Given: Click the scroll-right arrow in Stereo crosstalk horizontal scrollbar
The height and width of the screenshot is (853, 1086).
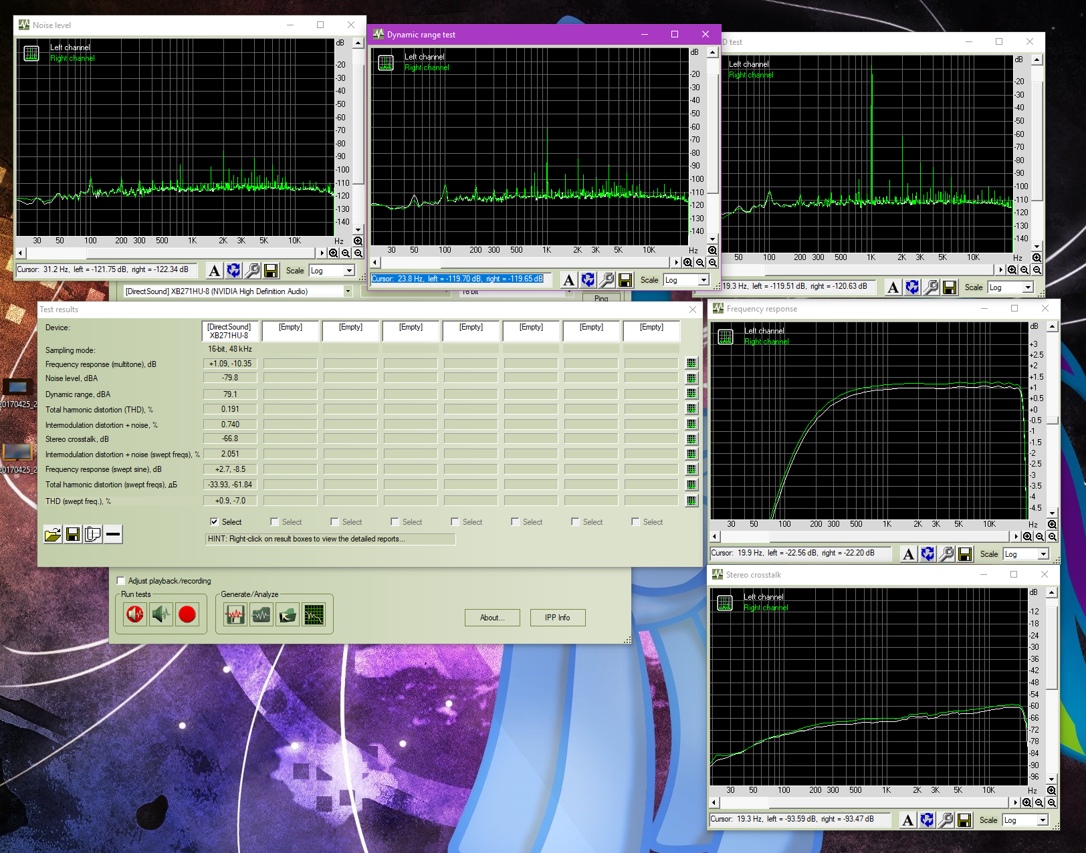Looking at the screenshot, I should (x=1016, y=802).
